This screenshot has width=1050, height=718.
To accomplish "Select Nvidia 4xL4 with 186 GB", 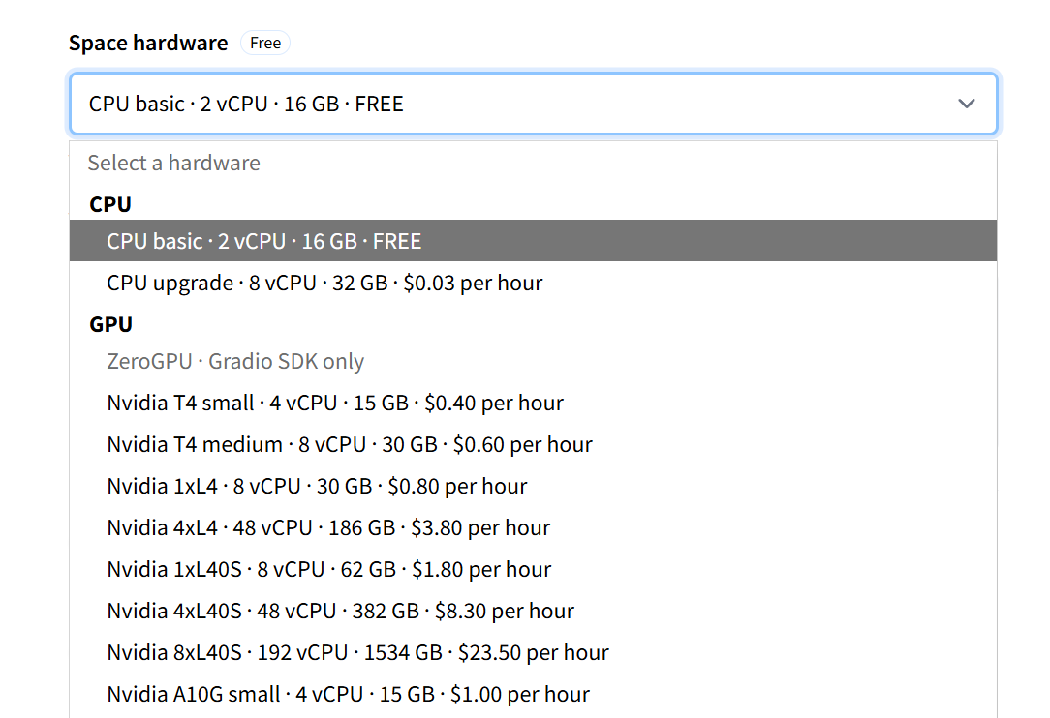I will click(x=328, y=527).
